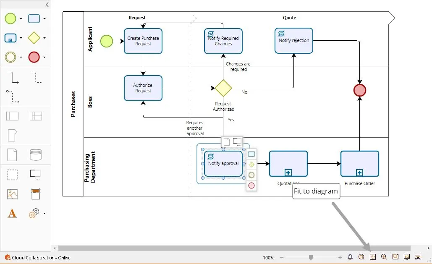Viewport: 432px width, 264px height.
Task: Select the Sub-Process shape in the palette
Action: click(x=10, y=38)
